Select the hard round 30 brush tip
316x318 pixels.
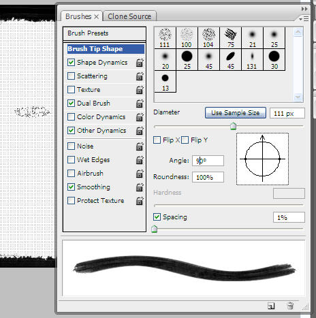(274, 59)
